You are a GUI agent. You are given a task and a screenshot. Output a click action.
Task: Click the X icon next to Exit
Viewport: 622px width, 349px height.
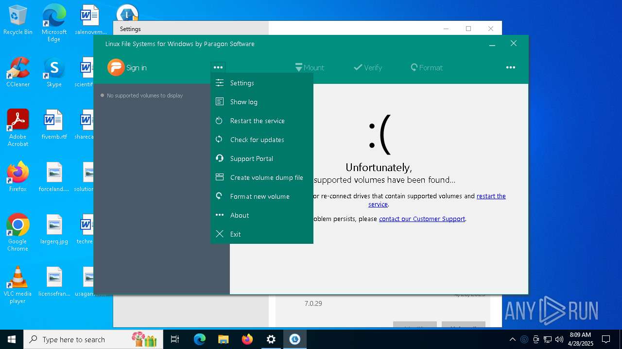pyautogui.click(x=220, y=234)
